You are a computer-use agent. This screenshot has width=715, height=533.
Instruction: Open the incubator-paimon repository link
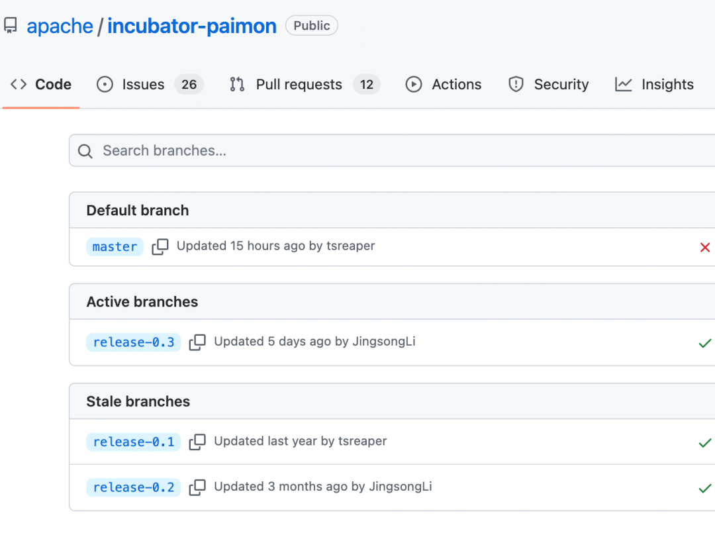192,26
